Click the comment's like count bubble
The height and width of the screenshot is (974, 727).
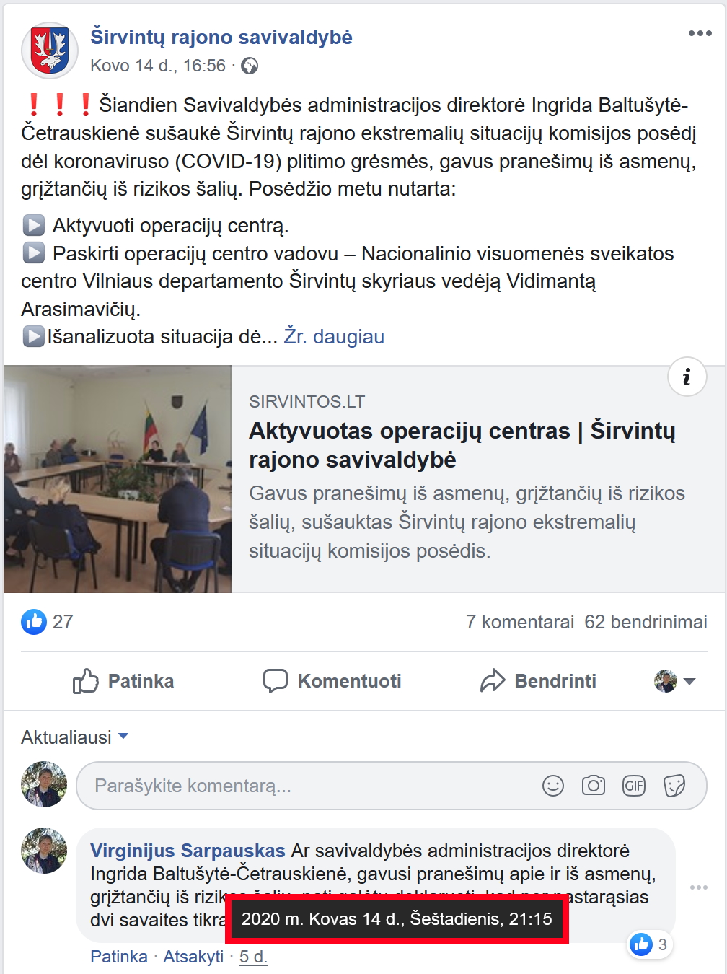coord(651,944)
